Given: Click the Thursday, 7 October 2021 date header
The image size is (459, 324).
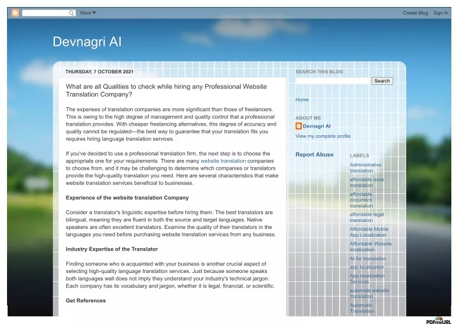Looking at the screenshot, I should 99,71.
